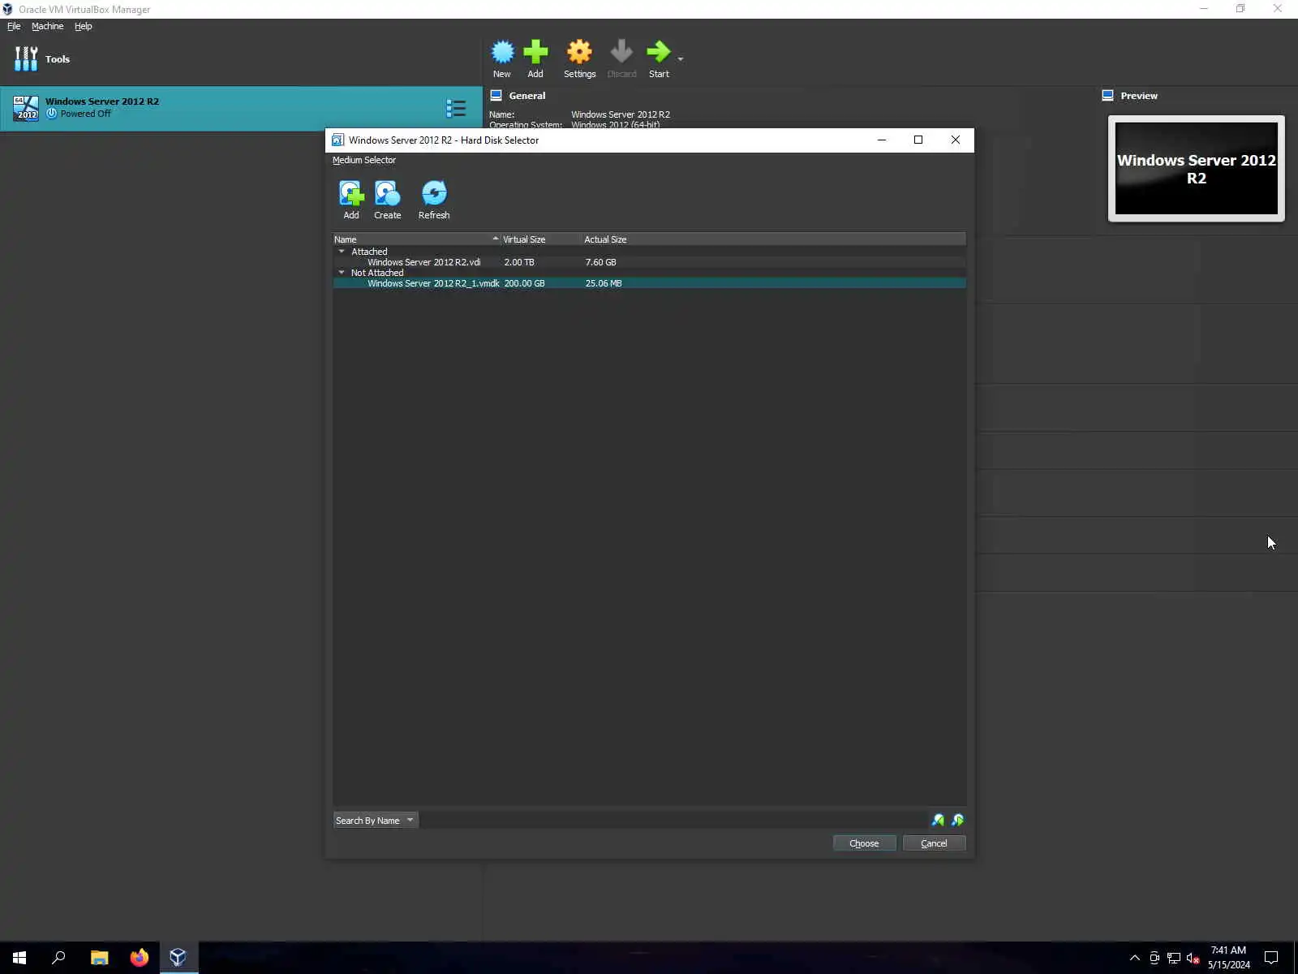Open machine menu list icon for Windows Server

[x=456, y=108]
